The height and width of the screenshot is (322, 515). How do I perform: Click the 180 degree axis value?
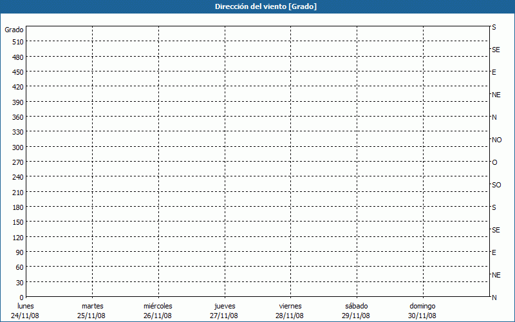[x=17, y=207]
